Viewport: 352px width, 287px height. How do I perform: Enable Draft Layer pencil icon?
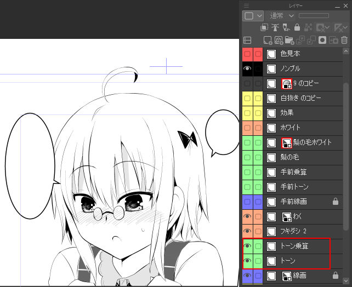(286, 27)
